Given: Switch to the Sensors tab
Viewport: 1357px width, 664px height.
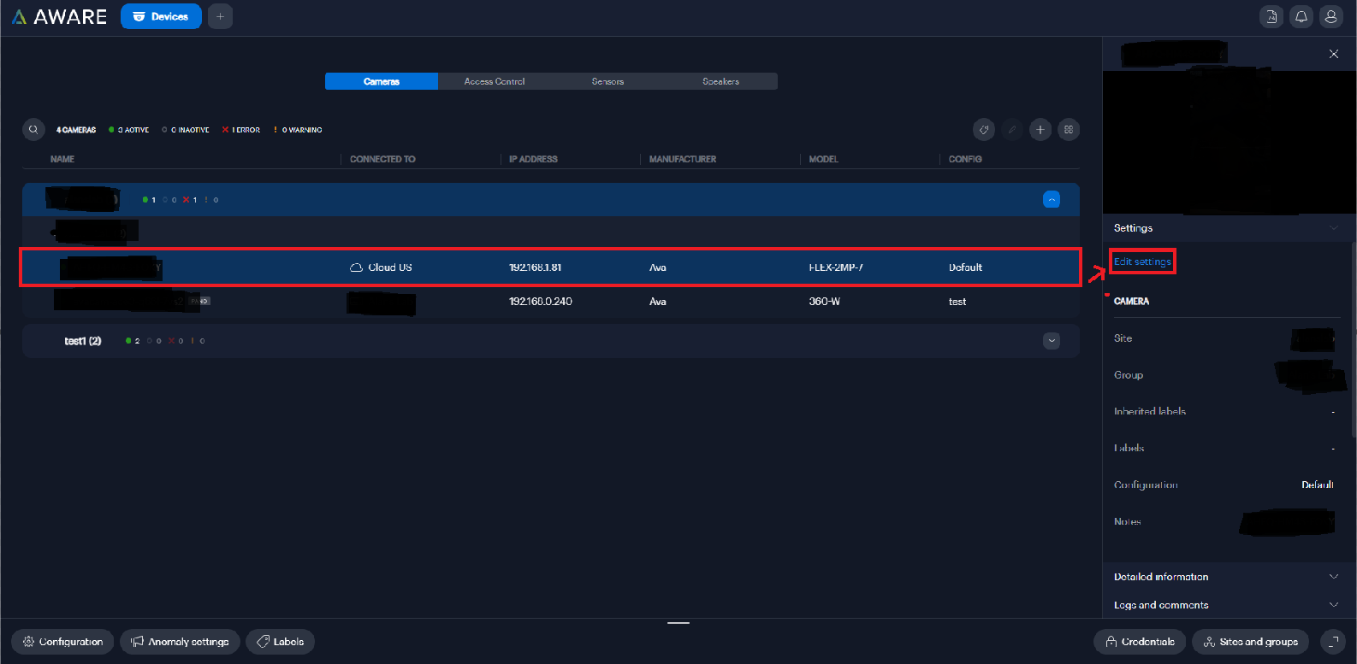Looking at the screenshot, I should [607, 81].
